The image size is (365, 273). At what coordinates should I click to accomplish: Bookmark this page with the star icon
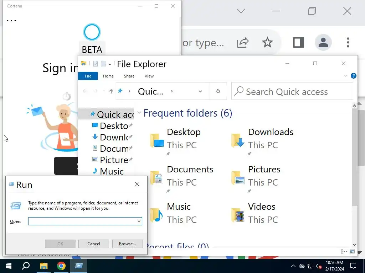pyautogui.click(x=267, y=43)
